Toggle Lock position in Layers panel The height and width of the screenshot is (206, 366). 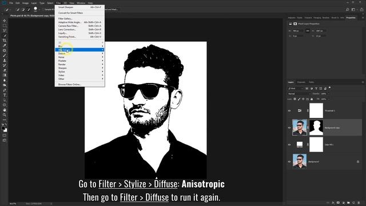[303, 99]
